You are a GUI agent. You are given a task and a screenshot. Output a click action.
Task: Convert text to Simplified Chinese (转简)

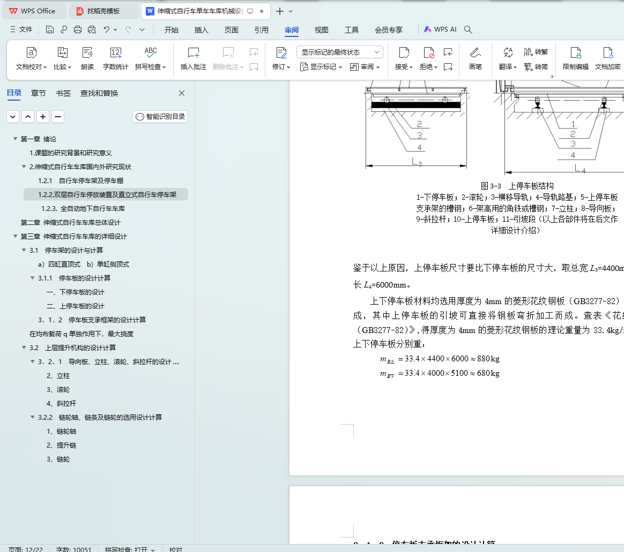click(536, 67)
